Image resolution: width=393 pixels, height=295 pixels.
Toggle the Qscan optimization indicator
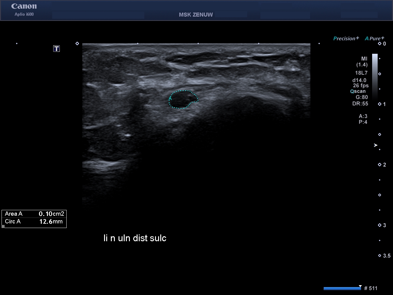coord(358,91)
